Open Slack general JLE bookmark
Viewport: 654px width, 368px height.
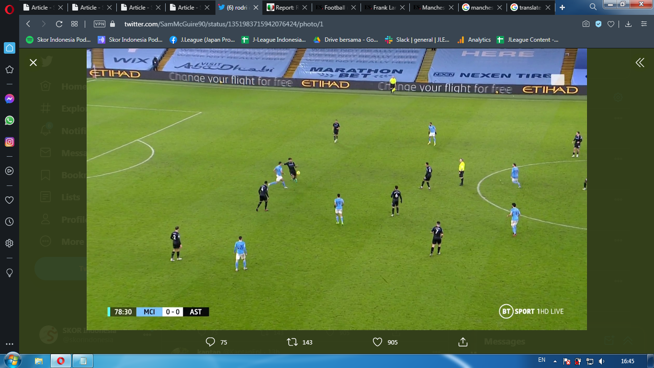tap(417, 40)
